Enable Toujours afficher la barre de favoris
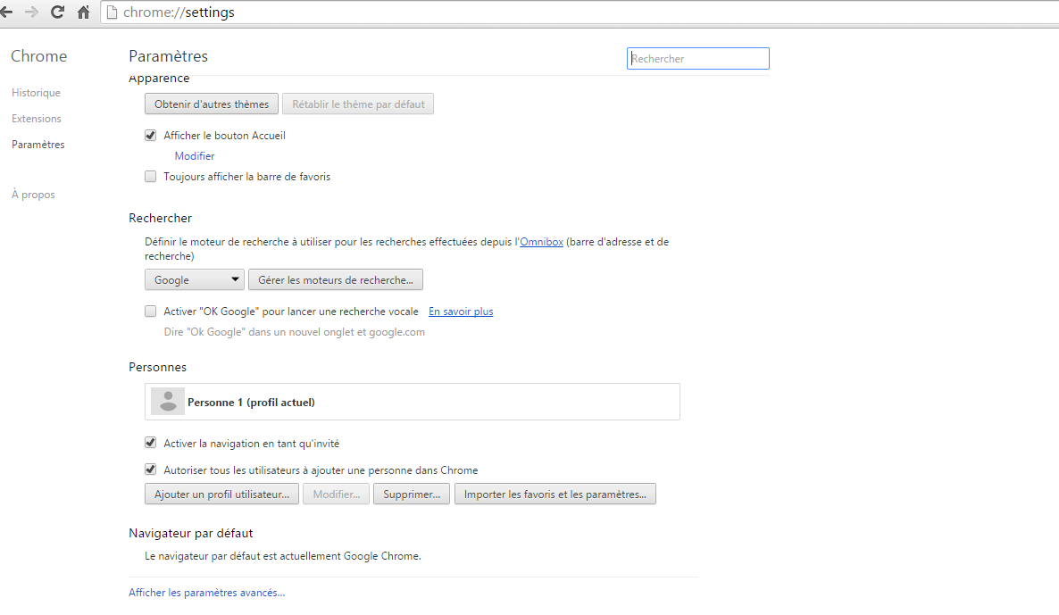Screen dimensions: 1059x615 151,176
